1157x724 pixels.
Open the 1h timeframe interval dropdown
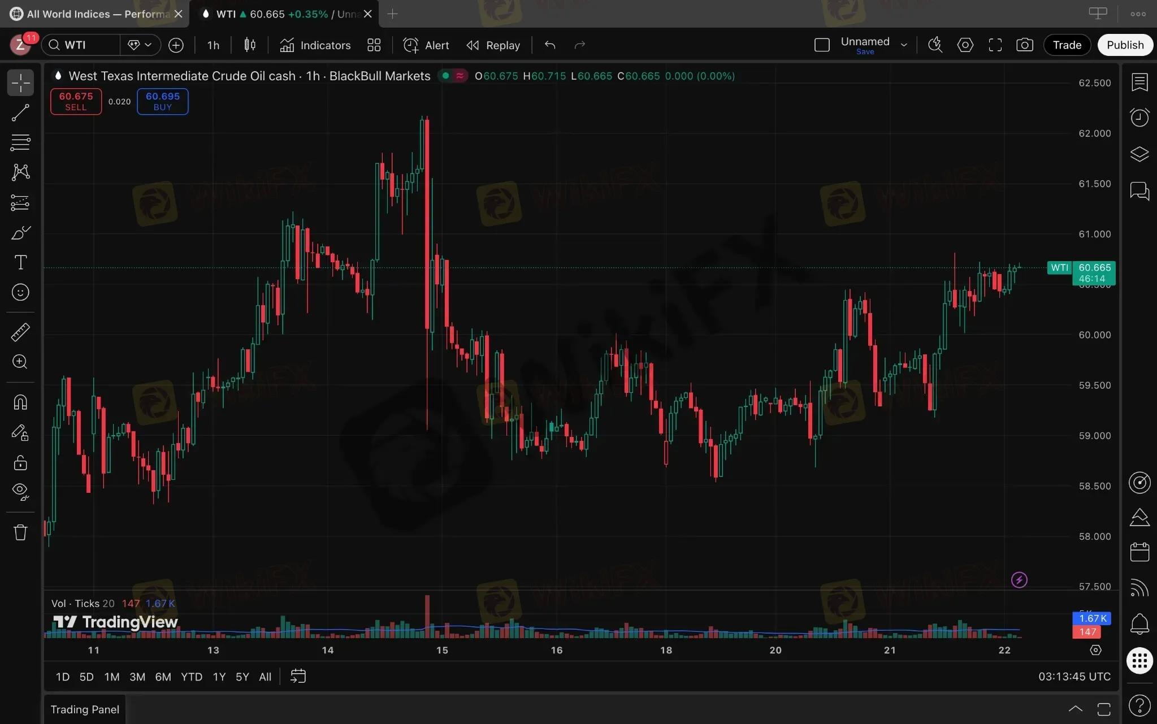point(213,45)
